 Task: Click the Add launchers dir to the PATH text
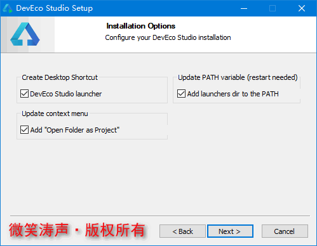click(233, 94)
